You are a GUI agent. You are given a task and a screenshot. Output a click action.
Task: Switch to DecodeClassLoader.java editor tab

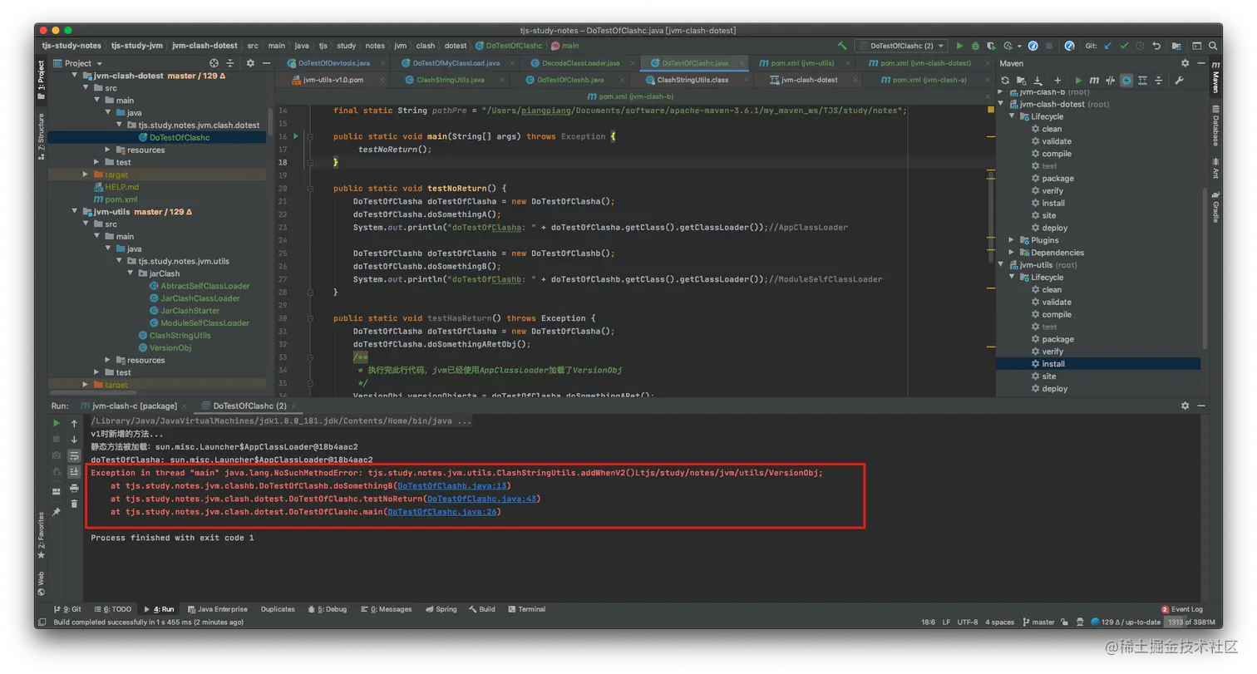point(580,63)
